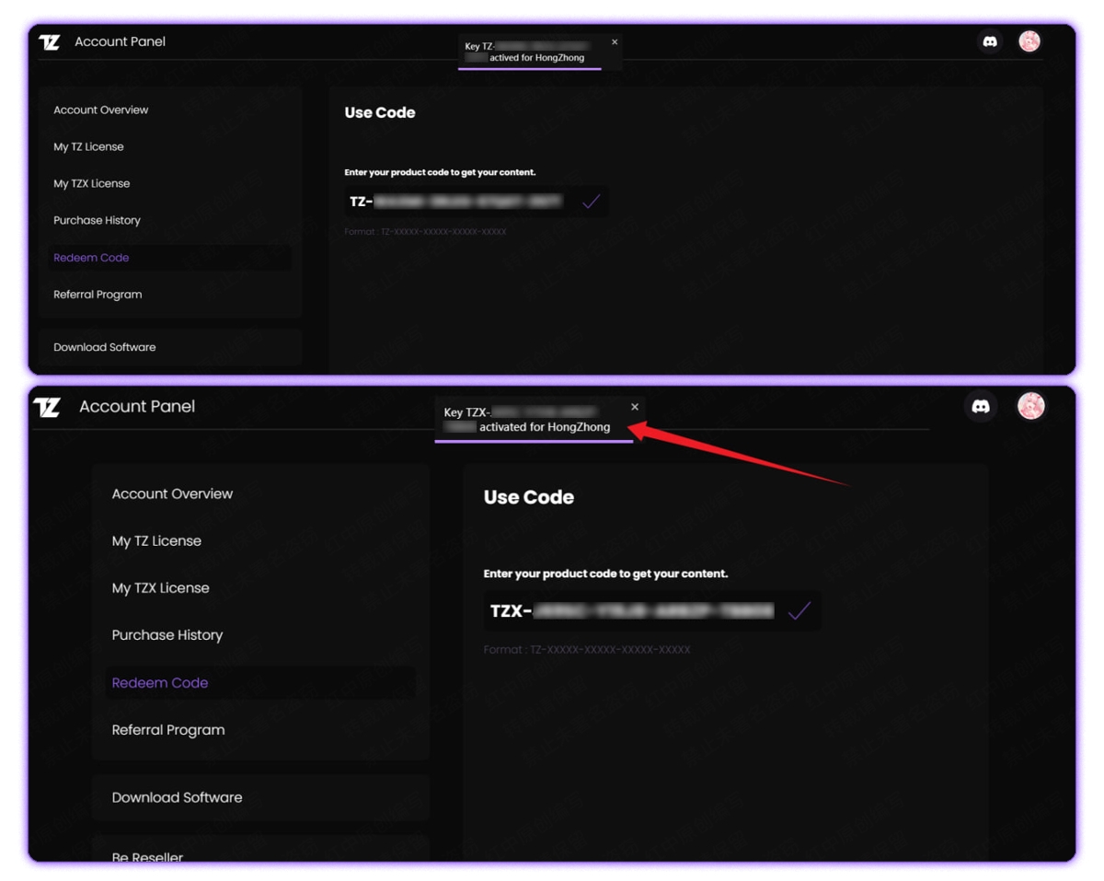Click the TZ logo in the lower panel header
The image size is (1104, 881).
coord(47,407)
